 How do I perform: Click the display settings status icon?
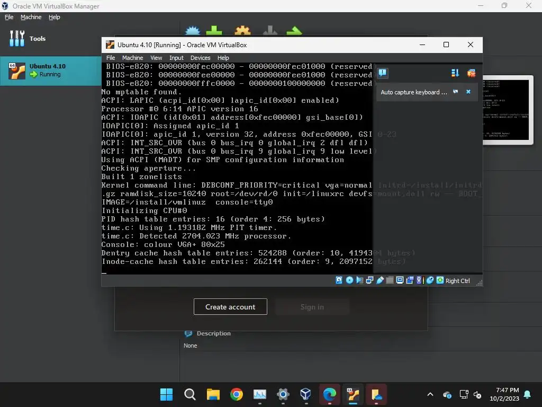tap(400, 280)
